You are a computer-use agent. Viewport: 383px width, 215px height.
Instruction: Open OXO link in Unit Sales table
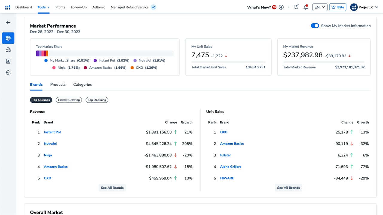224,132
